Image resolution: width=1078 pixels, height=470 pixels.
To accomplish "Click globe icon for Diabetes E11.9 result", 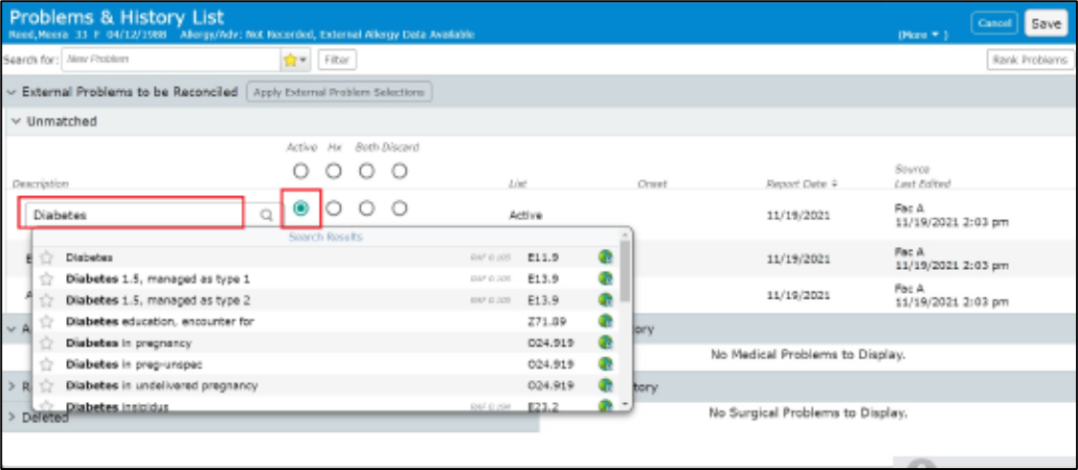I will 604,257.
